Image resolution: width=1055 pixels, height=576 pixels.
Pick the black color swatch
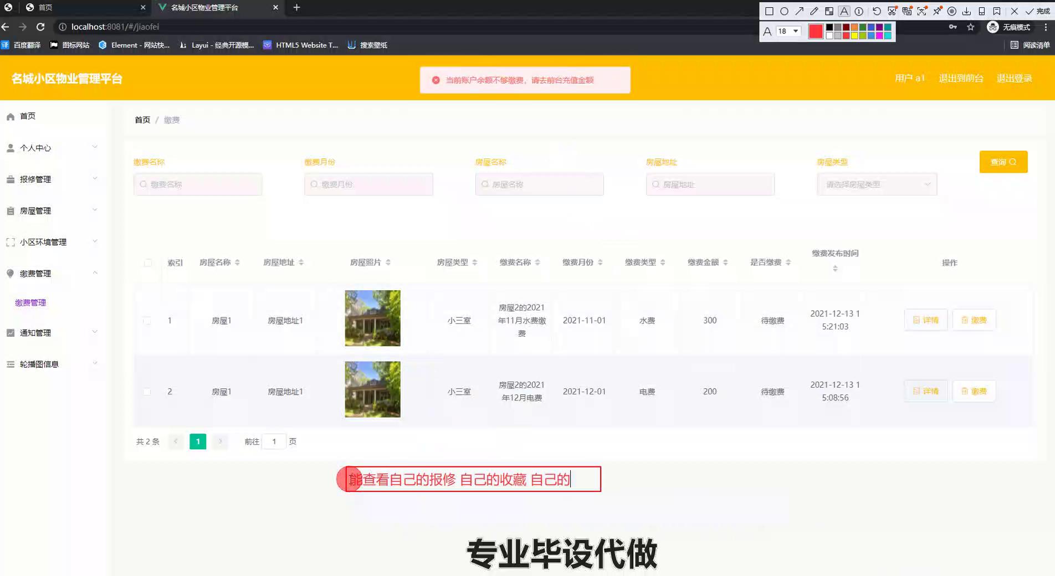[829, 27]
